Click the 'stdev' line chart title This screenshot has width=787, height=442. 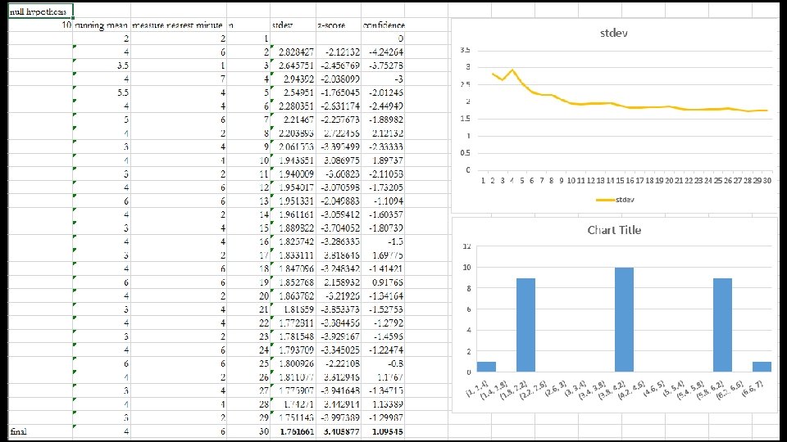point(613,33)
